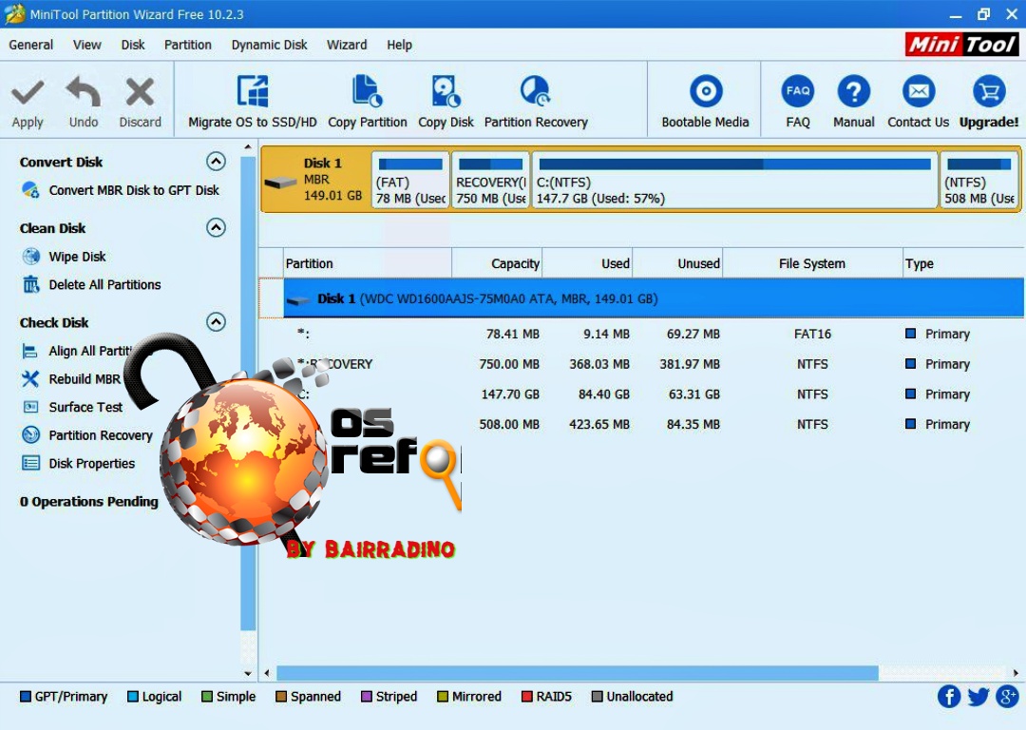Click 0 Operations Pending label

pyautogui.click(x=89, y=502)
